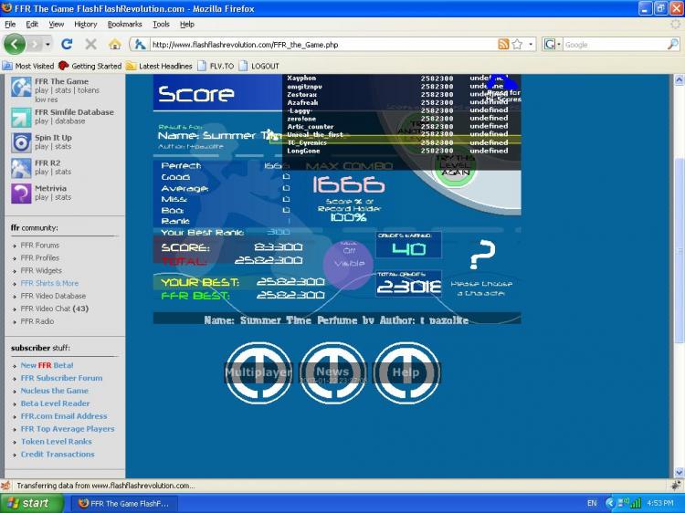Click the FFR The Game sidebar icon
This screenshot has height=513, width=685.
pyautogui.click(x=21, y=87)
